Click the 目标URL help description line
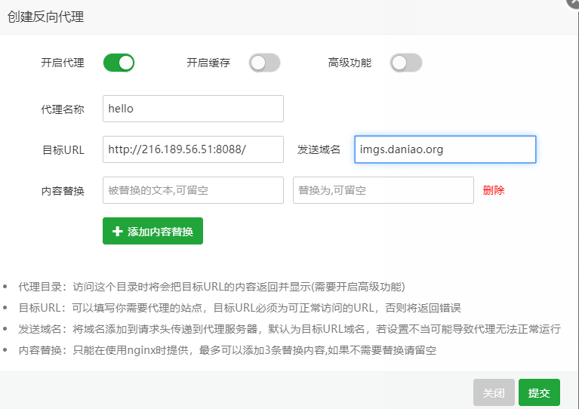Viewport: 579px width, 409px height. [x=239, y=308]
